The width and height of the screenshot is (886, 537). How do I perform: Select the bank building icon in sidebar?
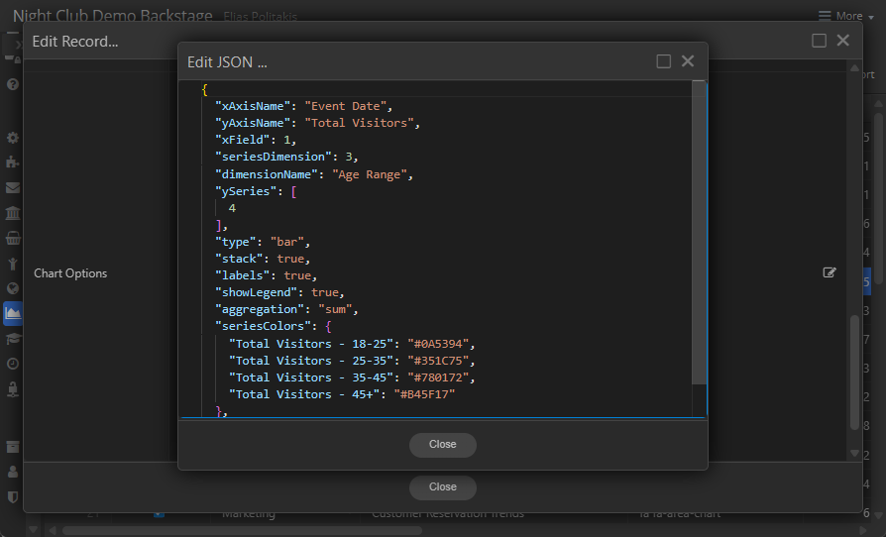point(13,213)
